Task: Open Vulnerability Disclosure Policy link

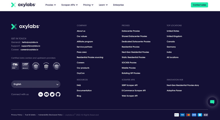Action: [50, 115]
